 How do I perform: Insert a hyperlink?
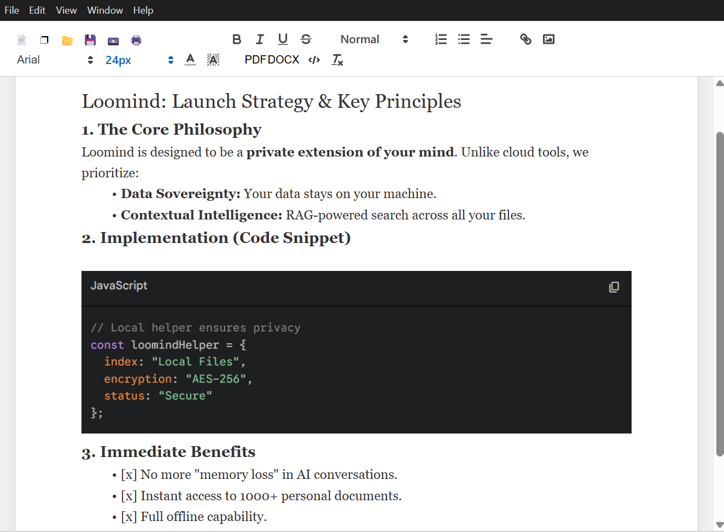tap(526, 39)
